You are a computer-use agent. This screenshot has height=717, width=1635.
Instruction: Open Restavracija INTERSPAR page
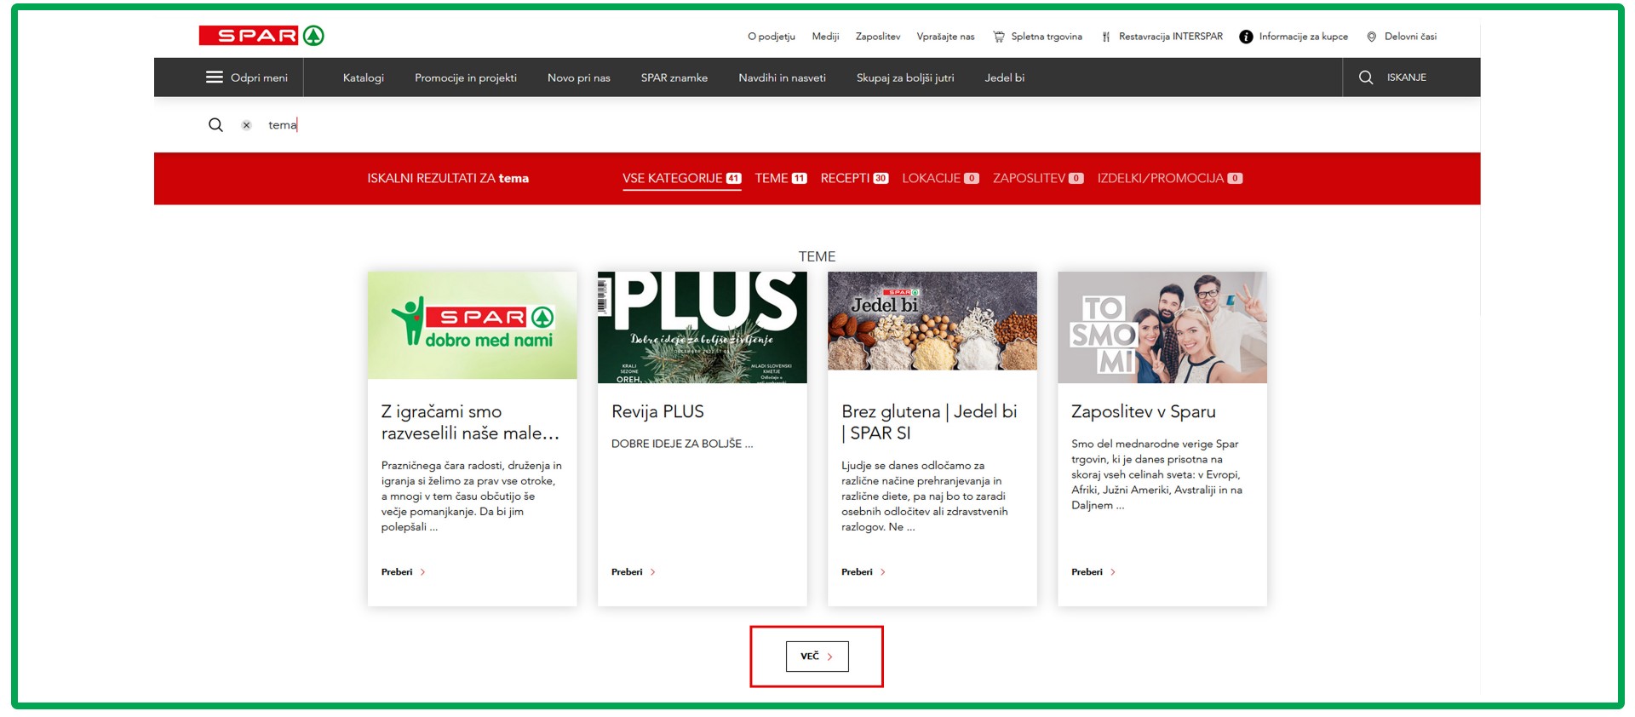1171,37
